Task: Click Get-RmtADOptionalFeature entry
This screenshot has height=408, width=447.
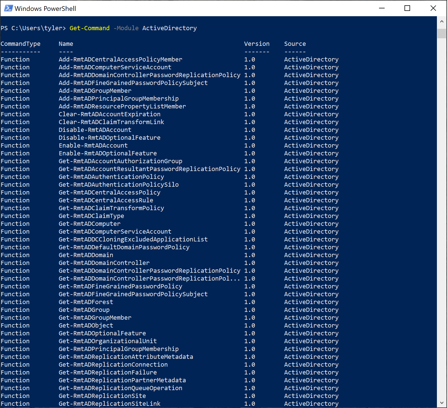Action: [102, 333]
